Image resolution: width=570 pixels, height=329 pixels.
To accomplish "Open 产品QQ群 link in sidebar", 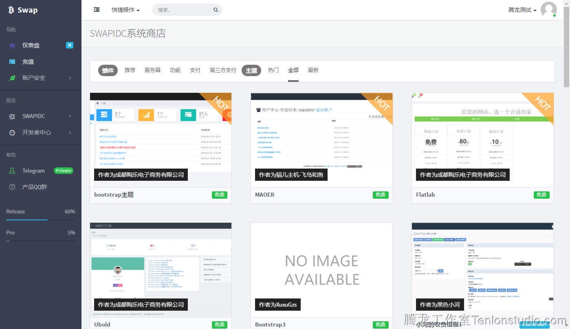I will coord(41,187).
